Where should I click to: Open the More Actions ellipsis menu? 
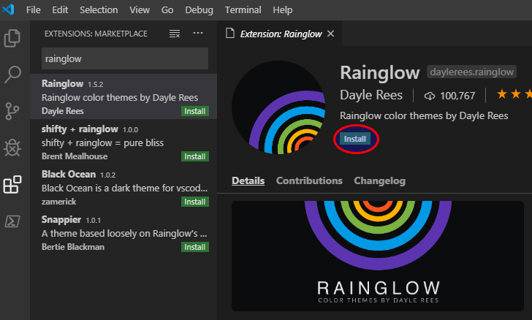point(198,34)
